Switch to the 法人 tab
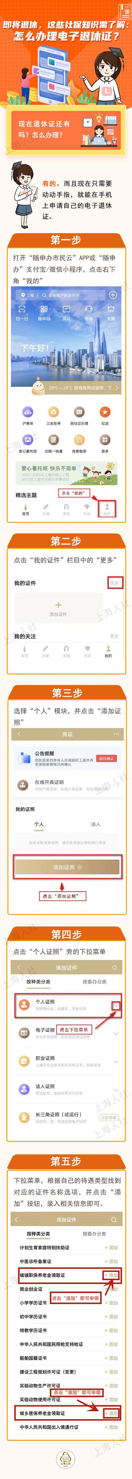The height and width of the screenshot is (1479, 132). 95,824
